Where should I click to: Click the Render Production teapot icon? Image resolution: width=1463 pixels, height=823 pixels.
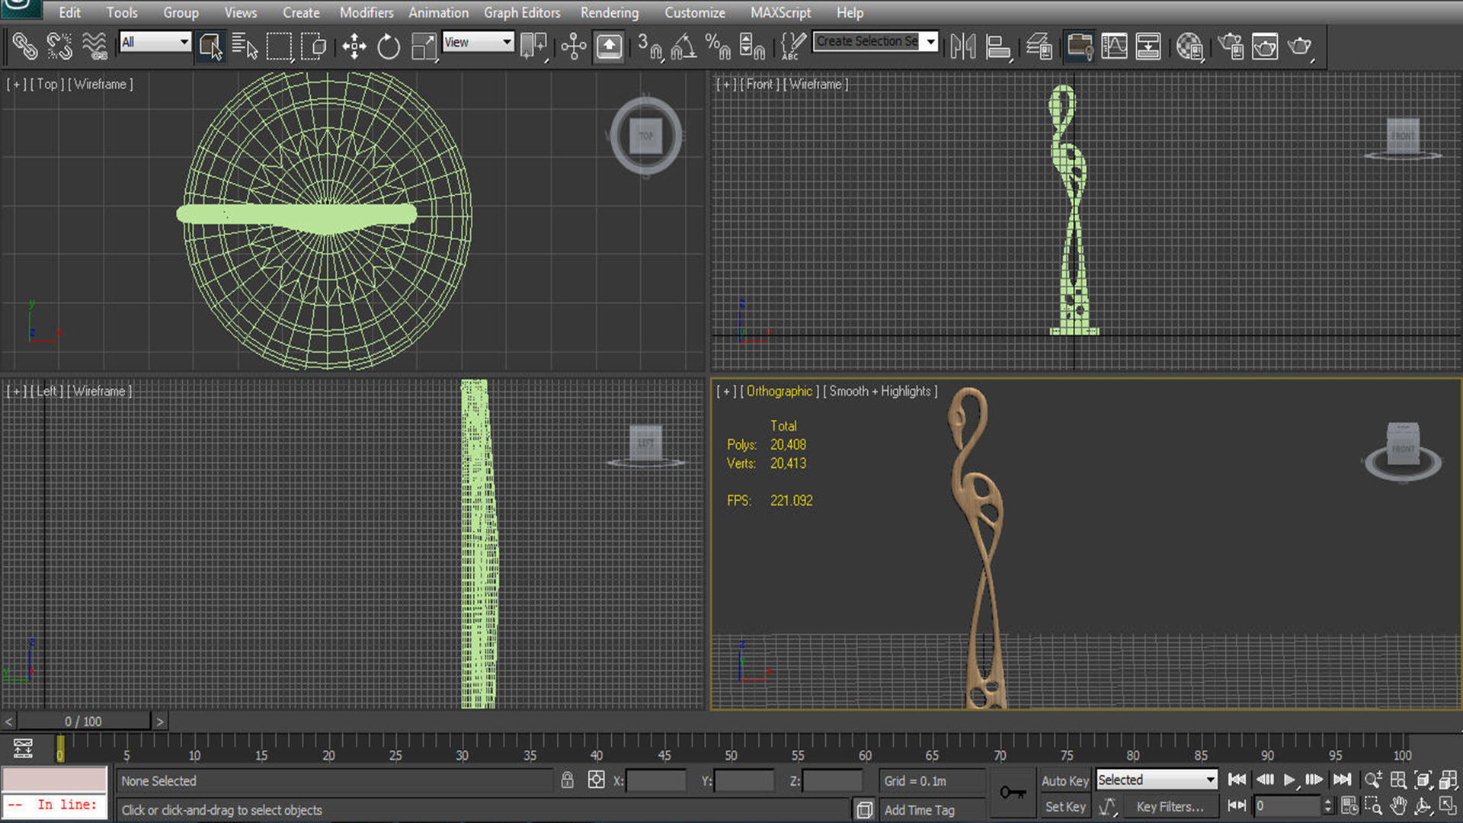[1300, 46]
